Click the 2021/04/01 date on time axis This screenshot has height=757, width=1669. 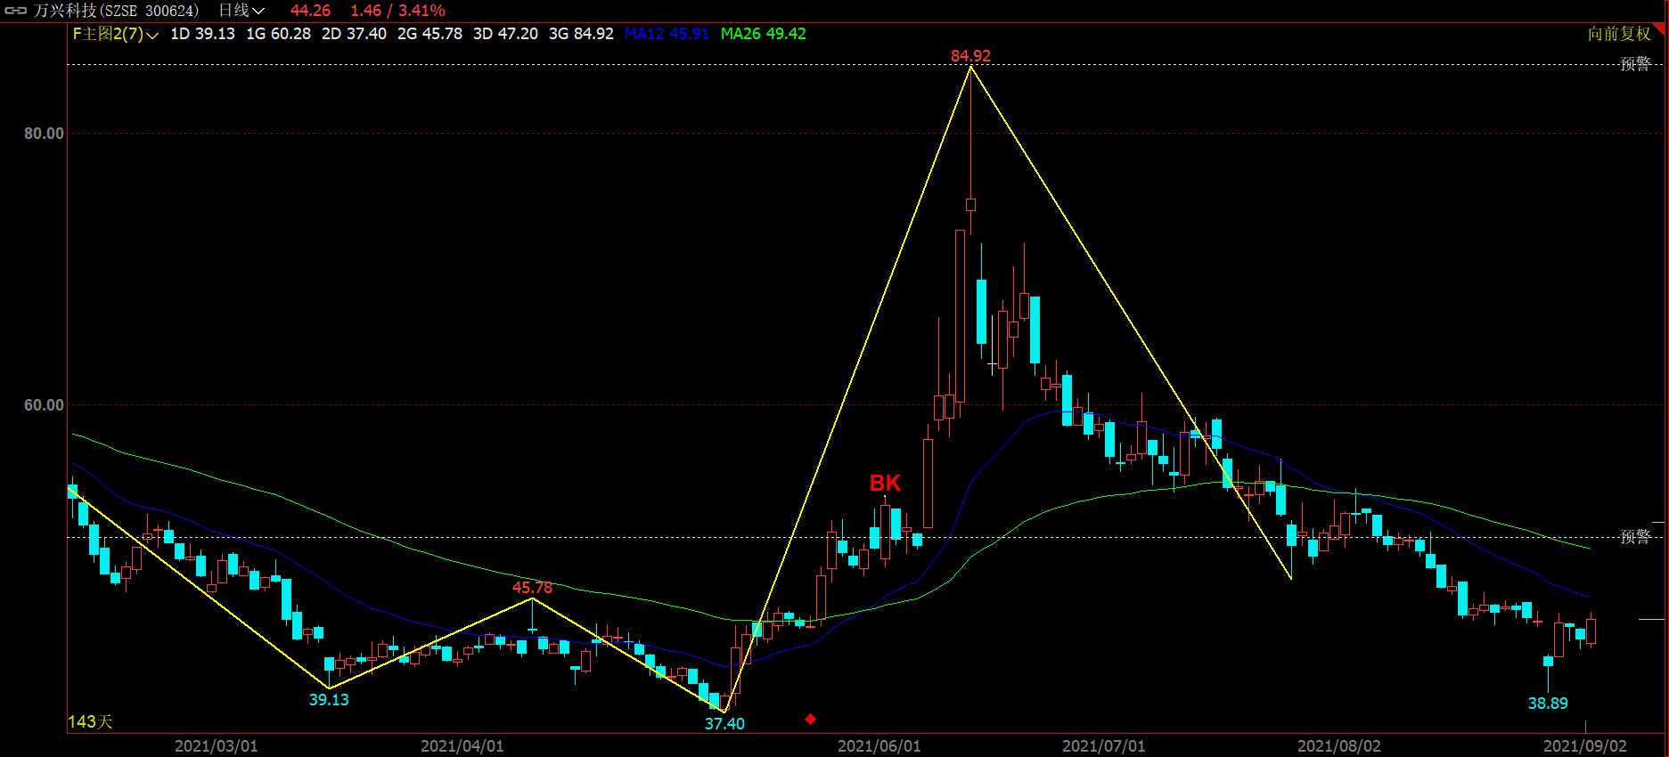(462, 746)
